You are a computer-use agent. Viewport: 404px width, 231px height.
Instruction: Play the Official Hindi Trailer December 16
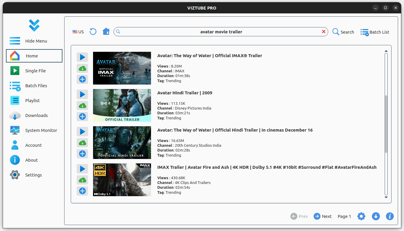tap(82, 132)
